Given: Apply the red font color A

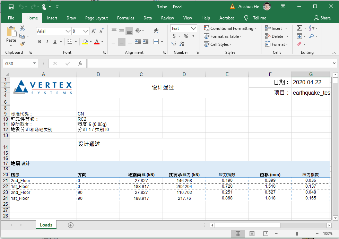Looking at the screenshot, I should (97, 42).
